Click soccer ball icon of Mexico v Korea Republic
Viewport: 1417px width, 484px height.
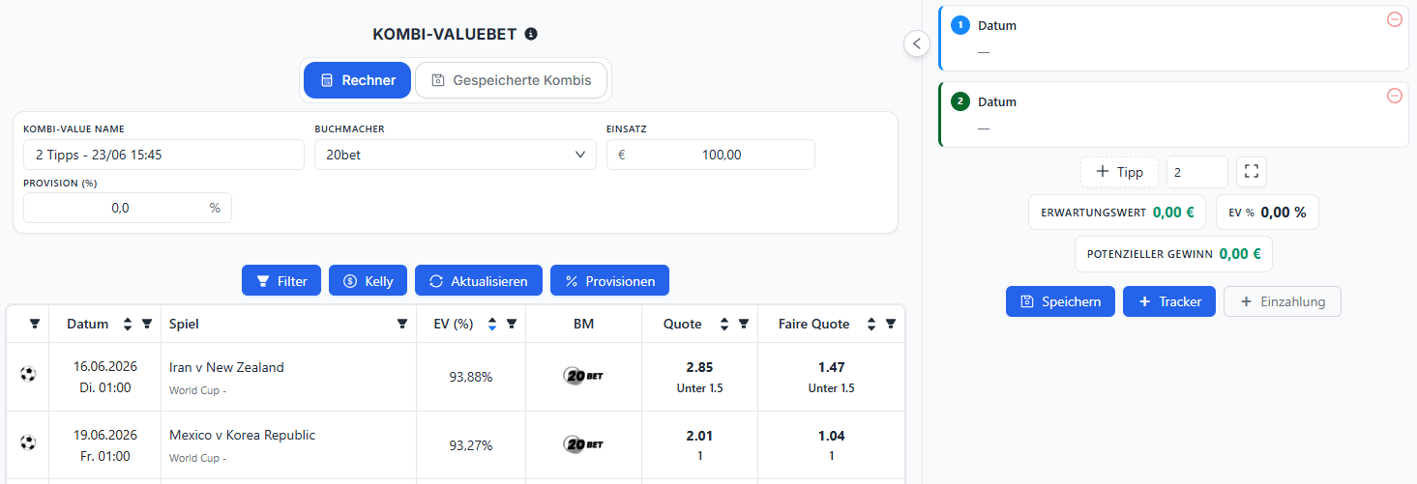tap(28, 442)
